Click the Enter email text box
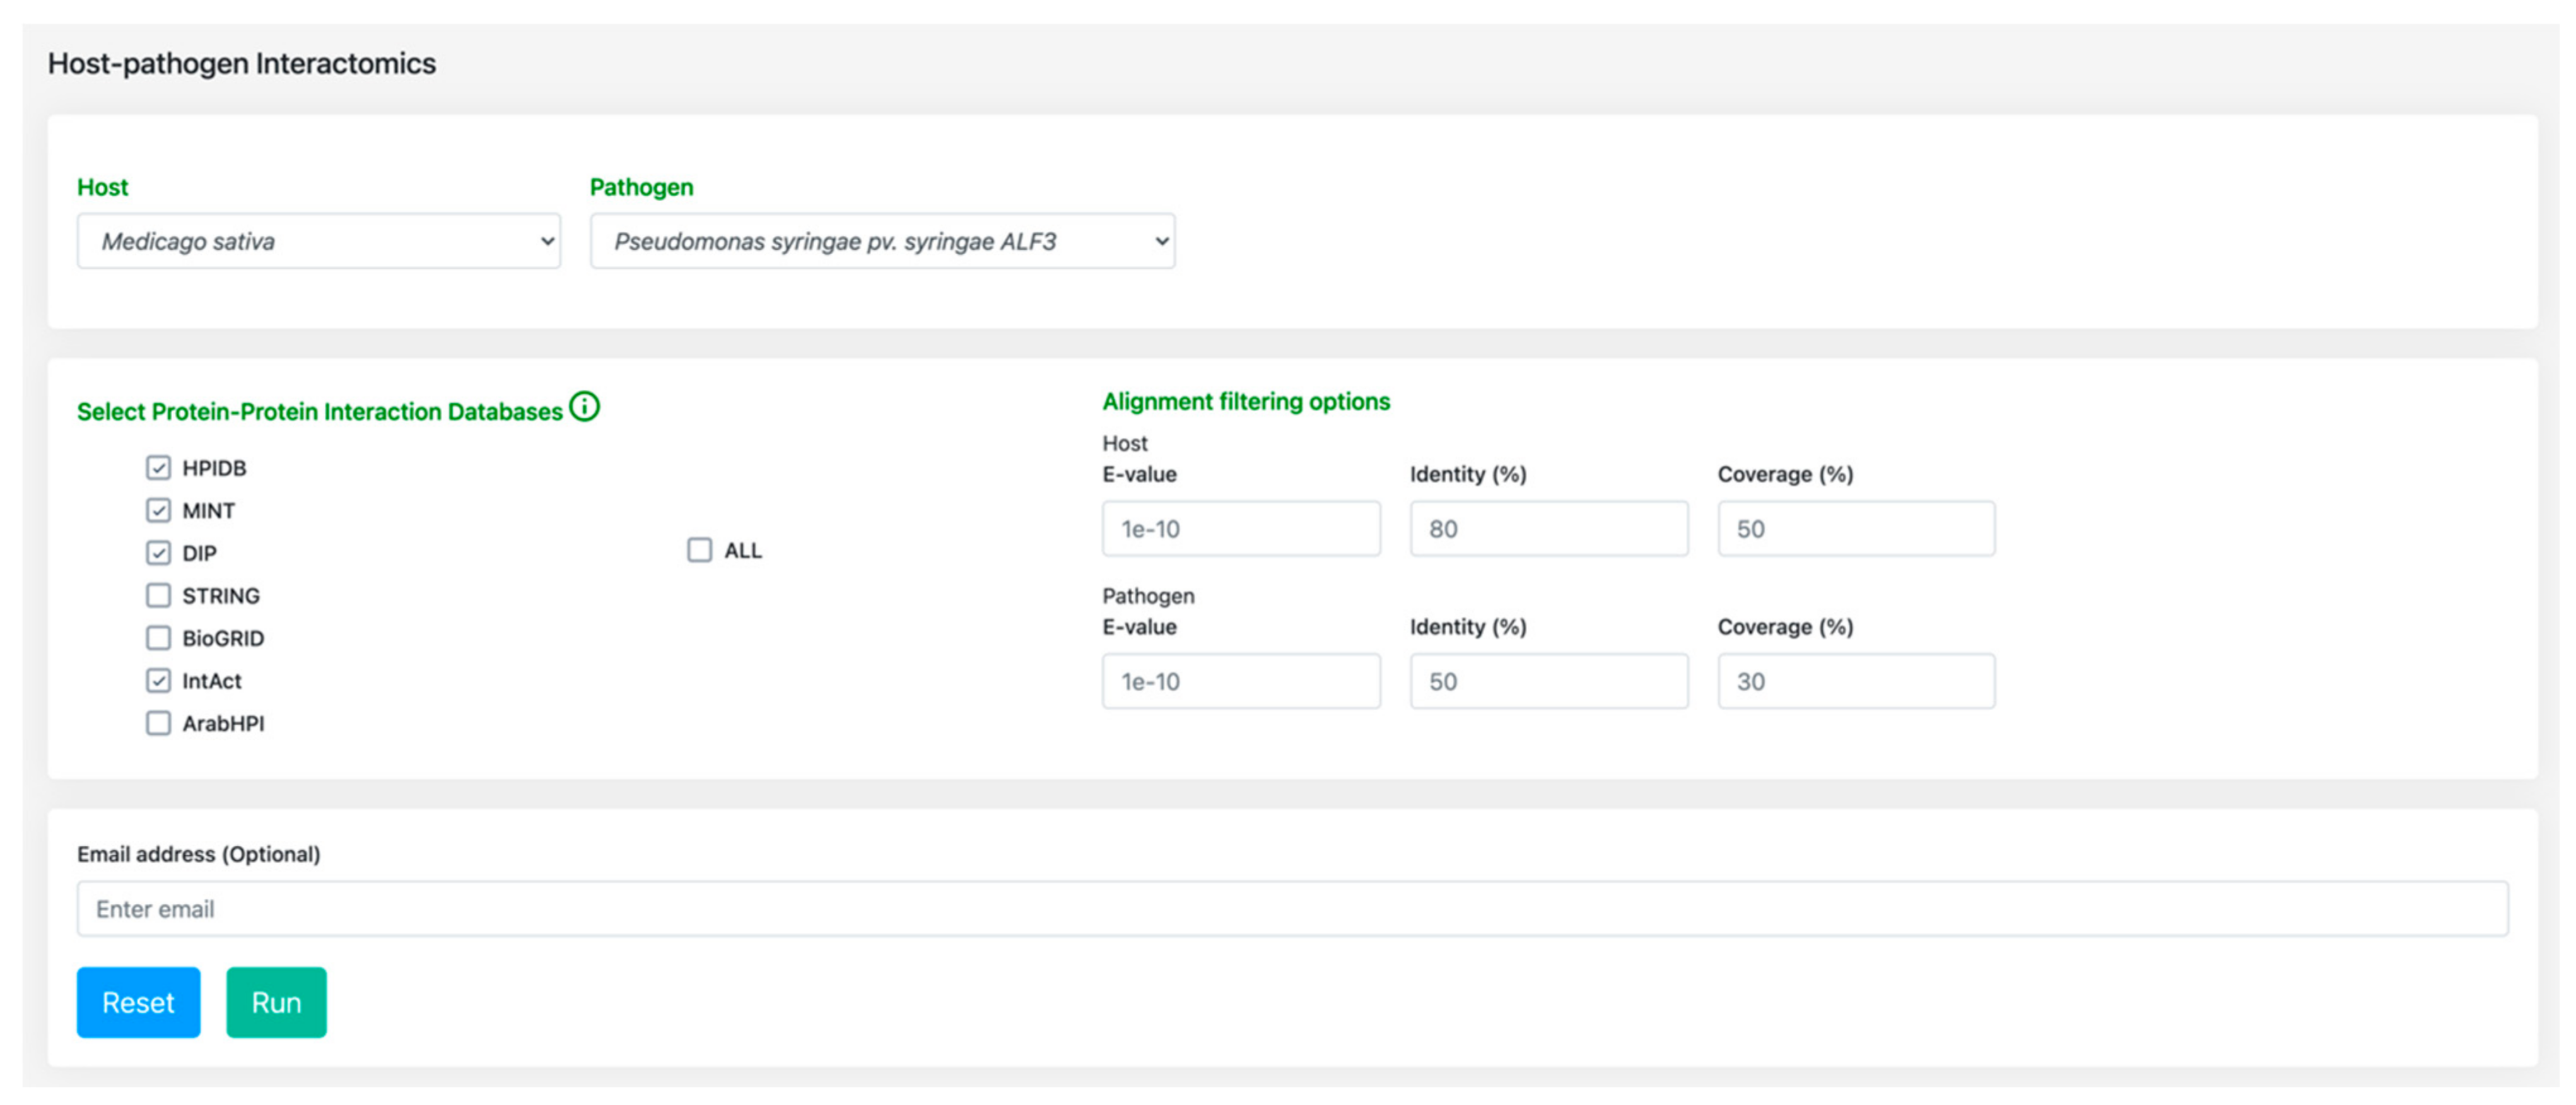 pyautogui.click(x=1291, y=909)
